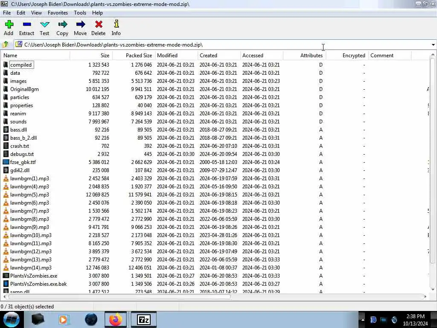
Task: Open the View menu
Action: 37,13
